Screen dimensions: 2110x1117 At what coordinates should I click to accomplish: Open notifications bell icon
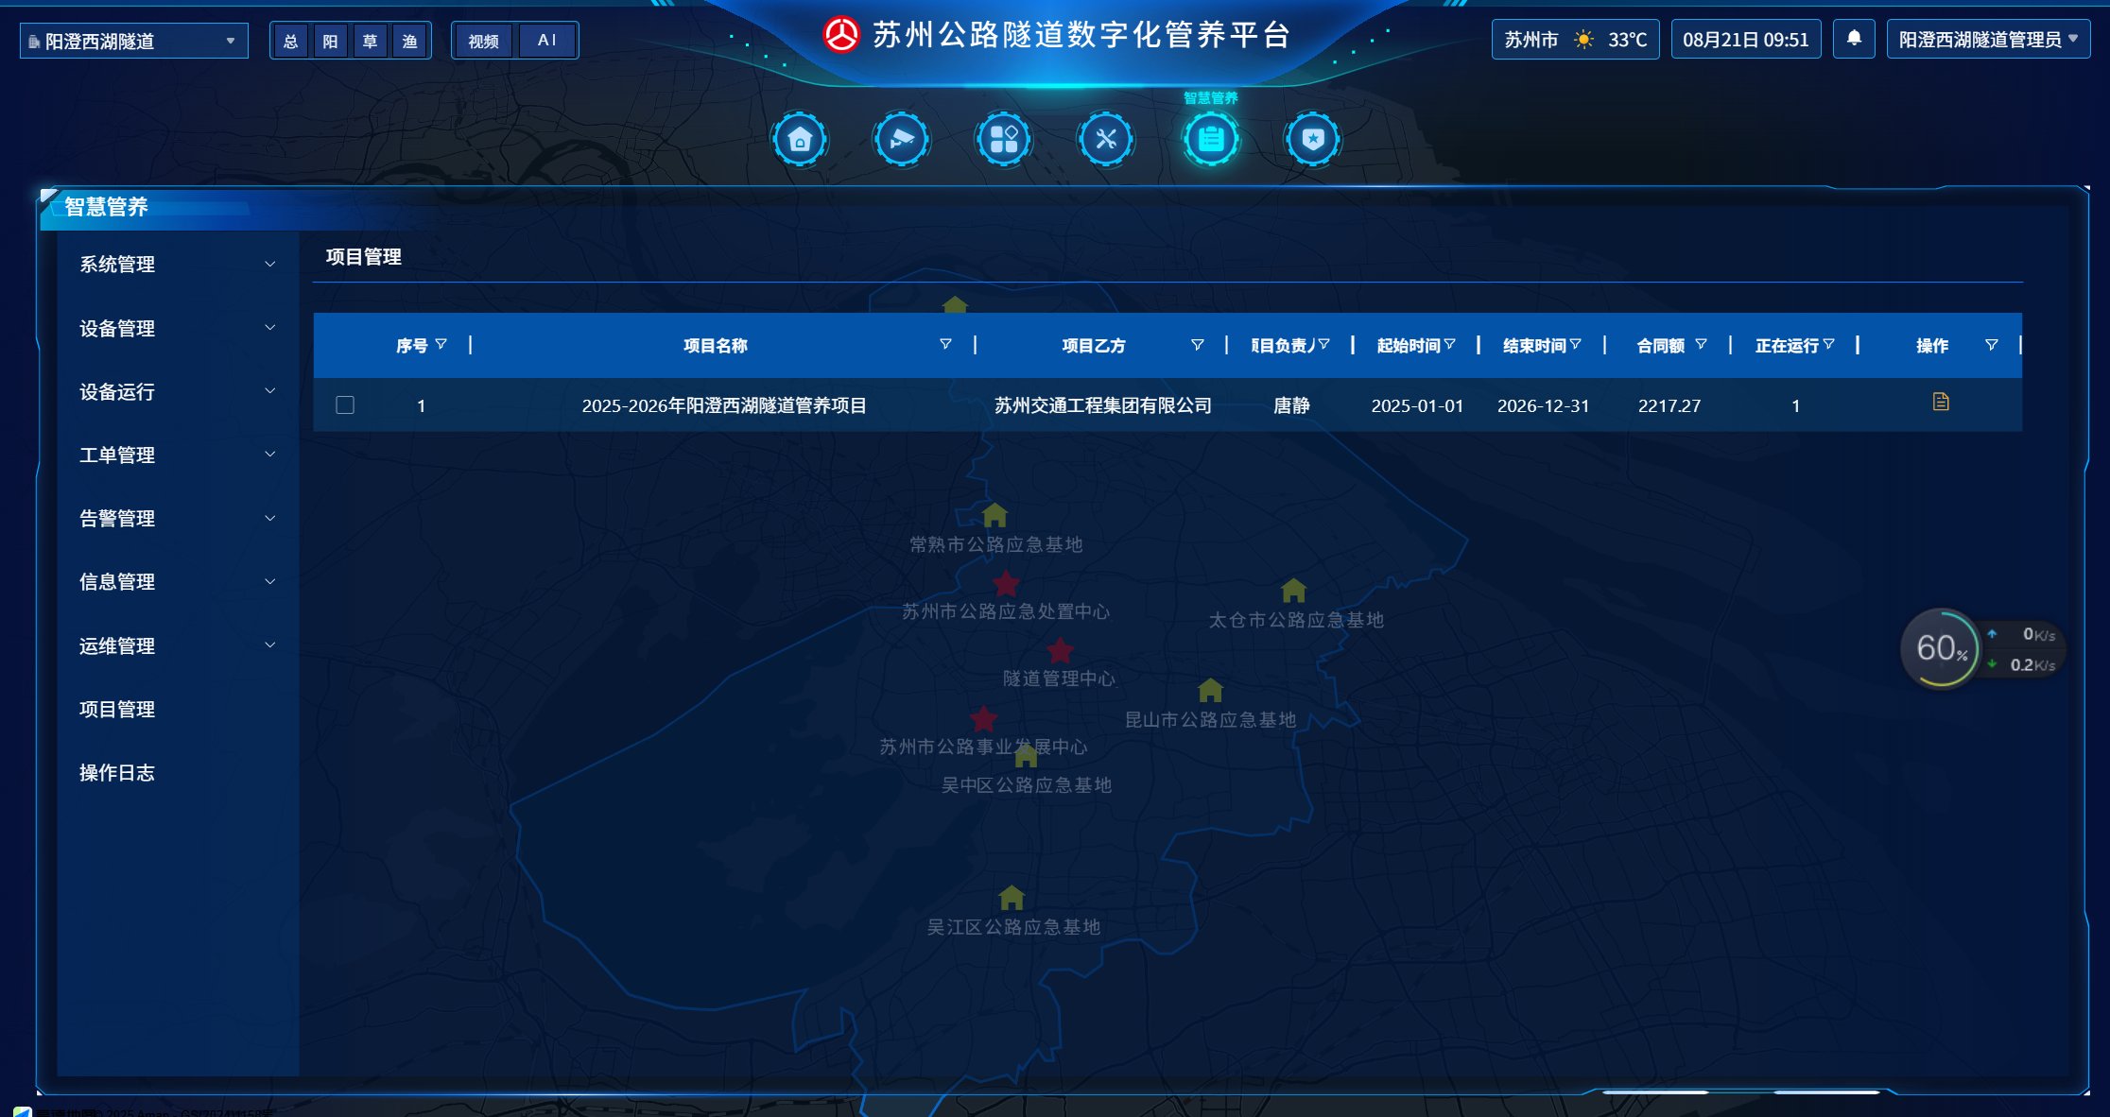(1854, 39)
